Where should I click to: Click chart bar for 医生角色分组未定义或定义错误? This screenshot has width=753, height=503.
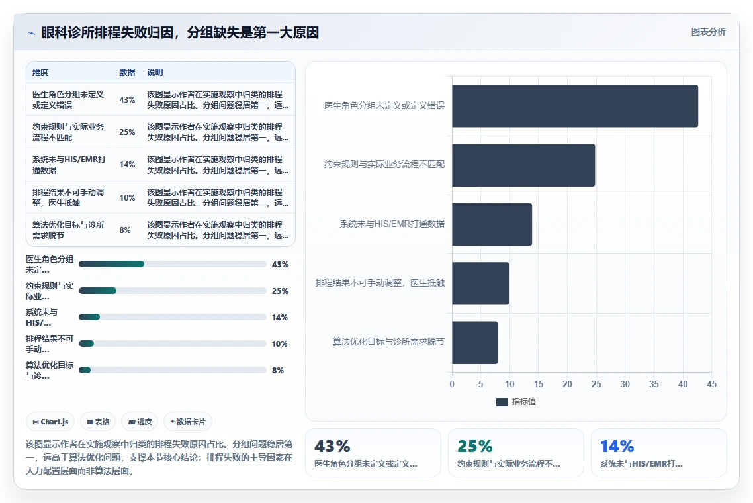pos(575,106)
